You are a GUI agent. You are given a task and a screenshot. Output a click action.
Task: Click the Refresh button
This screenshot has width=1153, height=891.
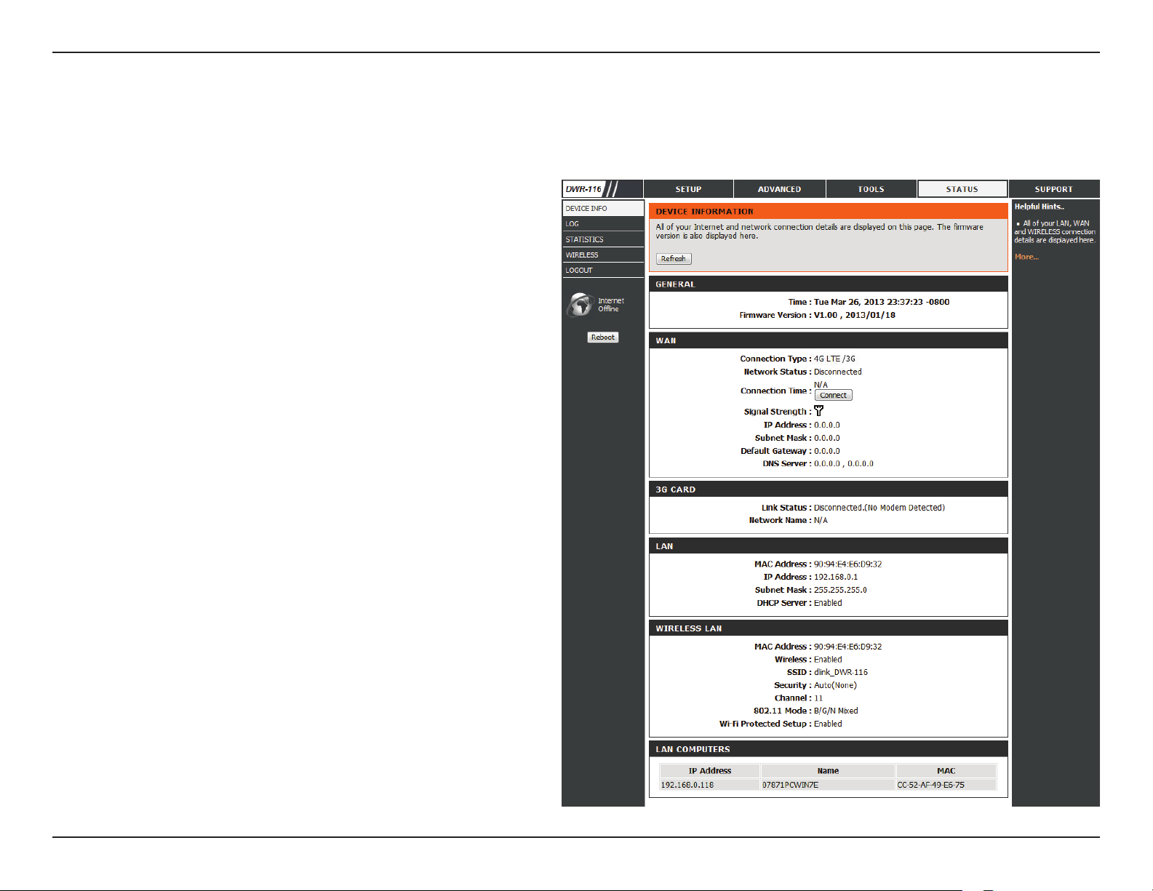tap(674, 258)
